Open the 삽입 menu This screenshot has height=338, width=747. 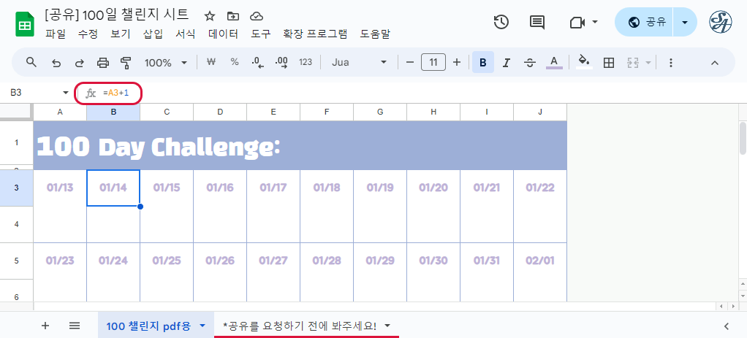(153, 34)
